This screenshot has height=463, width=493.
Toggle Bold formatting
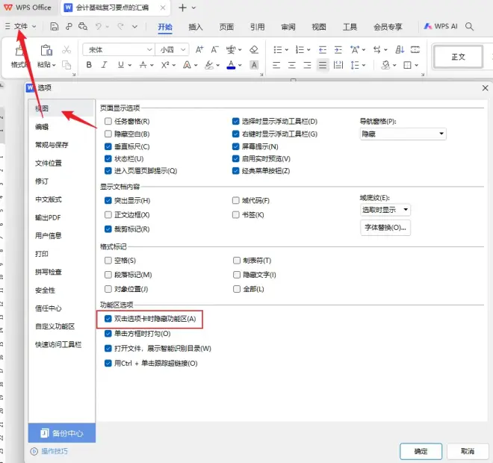pos(89,65)
